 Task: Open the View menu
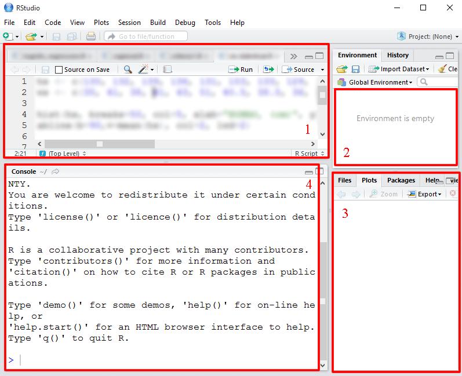point(77,23)
